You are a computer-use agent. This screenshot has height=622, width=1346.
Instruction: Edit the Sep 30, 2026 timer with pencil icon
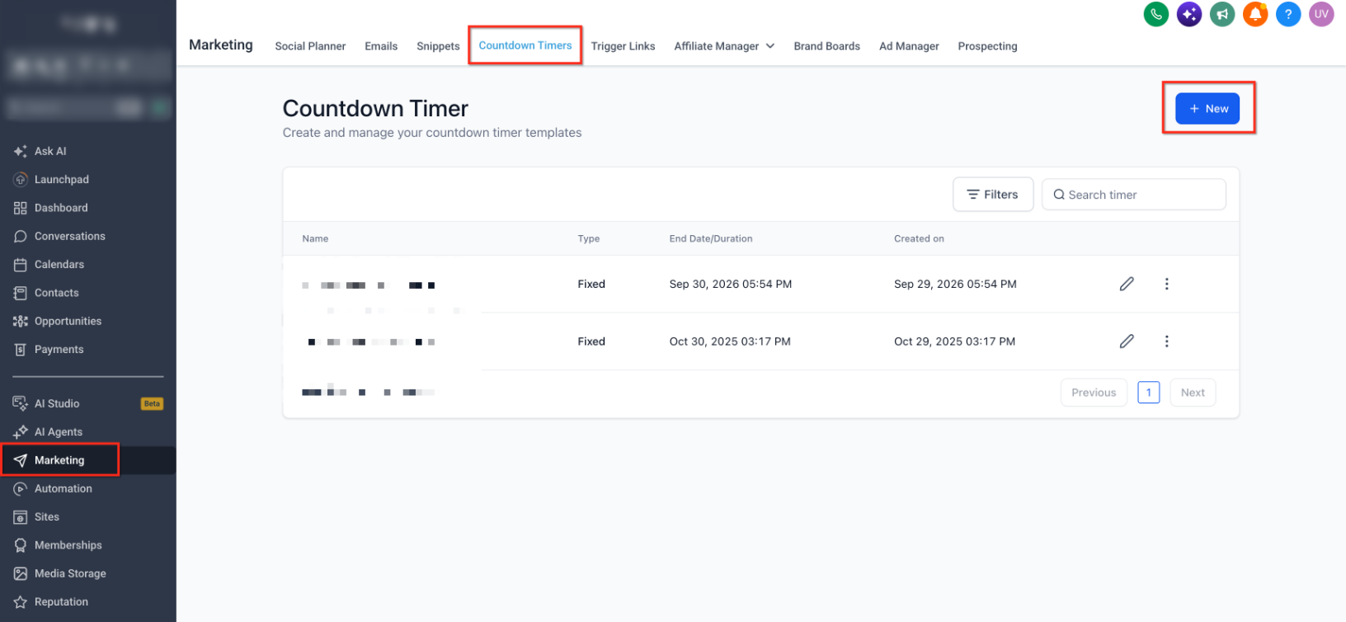coord(1127,284)
